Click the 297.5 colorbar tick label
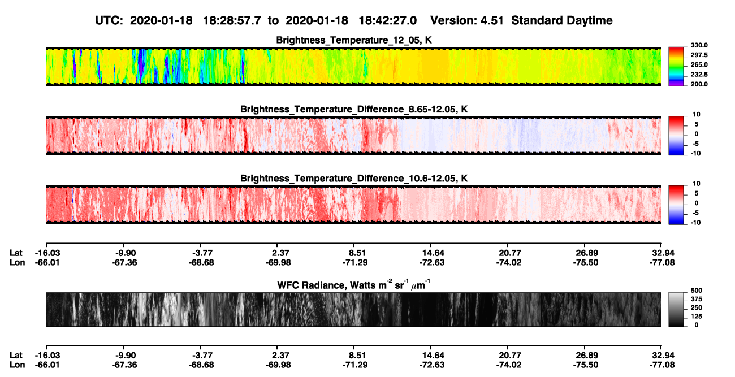 [699, 55]
